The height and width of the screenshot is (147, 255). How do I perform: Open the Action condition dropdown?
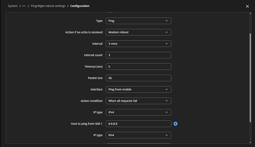(138, 101)
